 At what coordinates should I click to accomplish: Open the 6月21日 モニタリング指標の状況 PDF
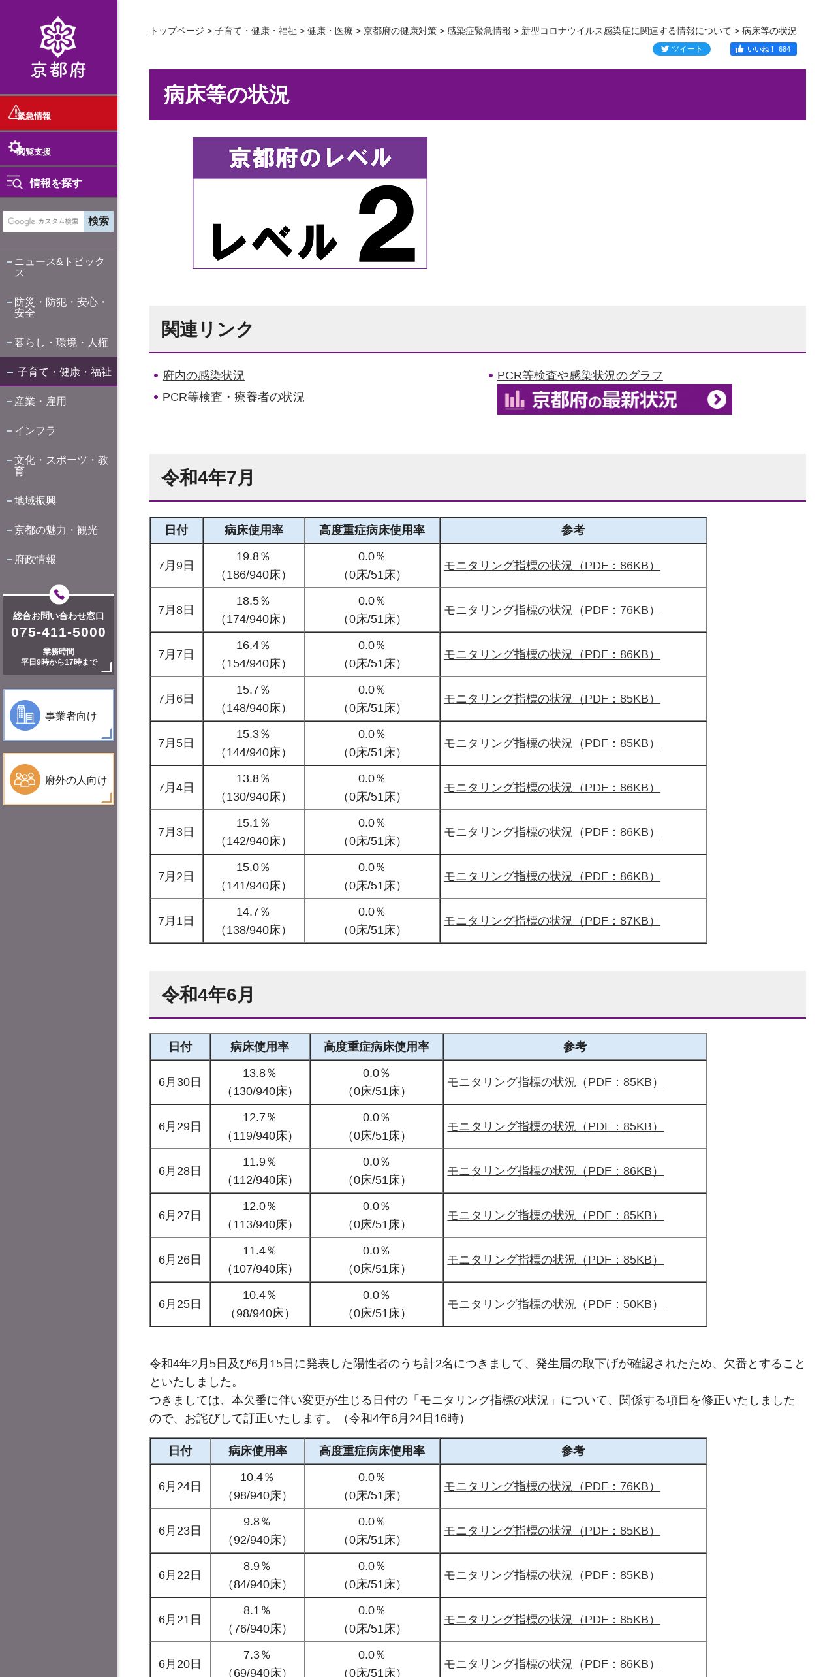point(552,1620)
